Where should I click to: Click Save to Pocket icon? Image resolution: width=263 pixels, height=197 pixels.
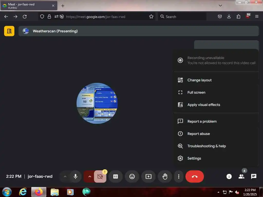pyautogui.click(x=220, y=16)
